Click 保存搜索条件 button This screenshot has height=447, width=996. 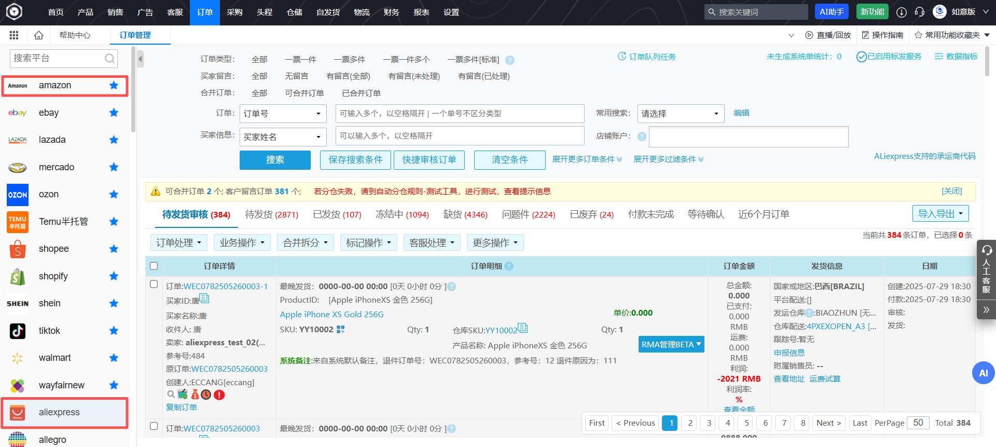355,160
